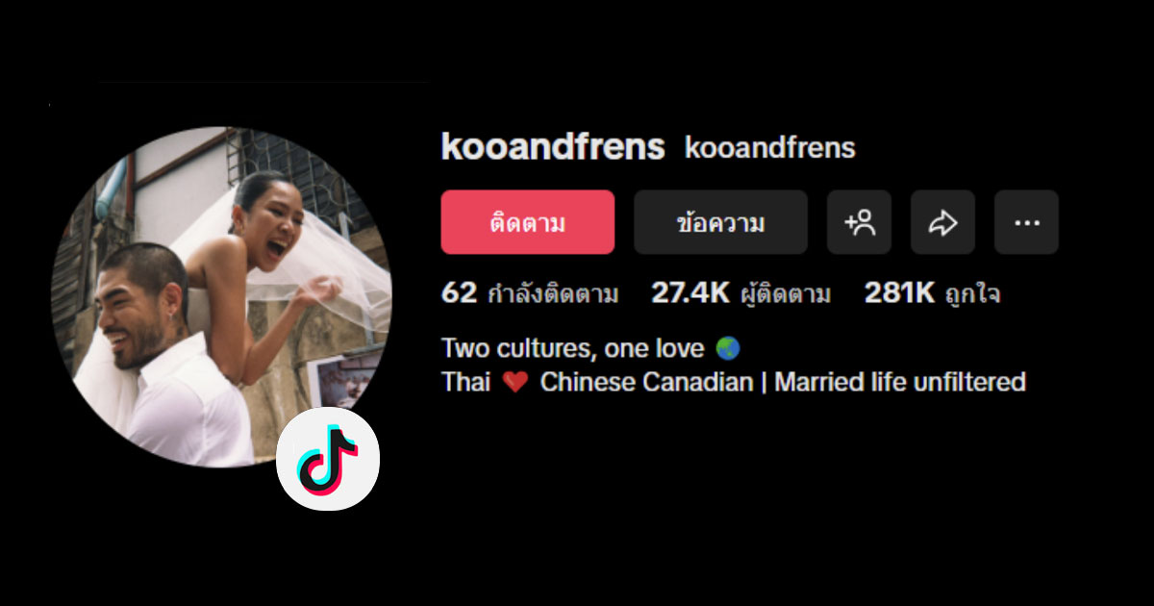
Task: Click the add friend person icon
Action: tap(859, 222)
